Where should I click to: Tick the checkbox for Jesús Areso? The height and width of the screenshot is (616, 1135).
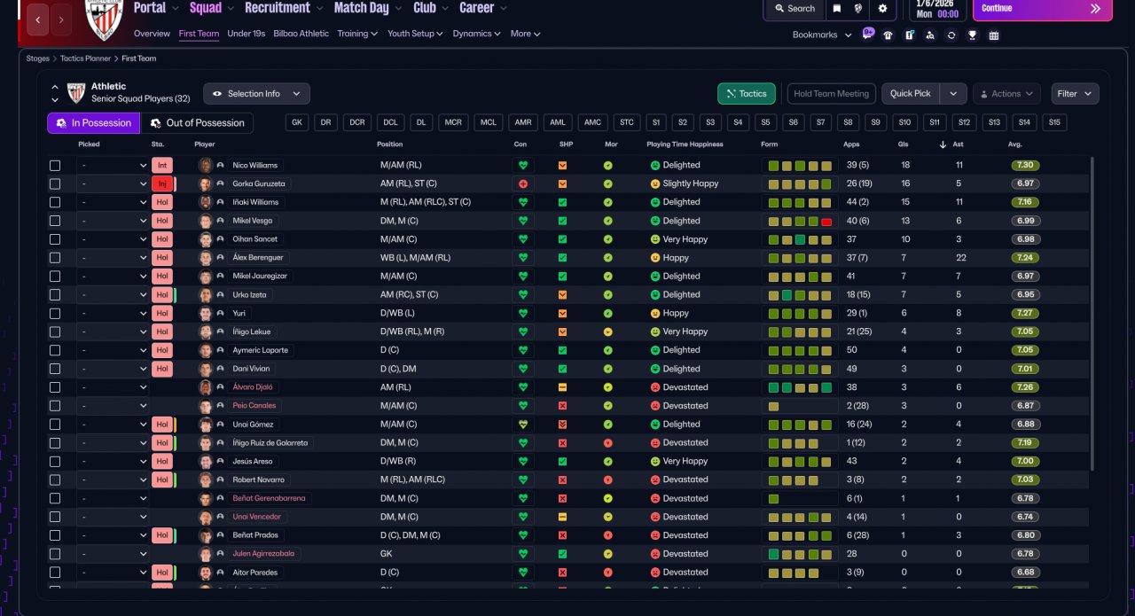55,461
